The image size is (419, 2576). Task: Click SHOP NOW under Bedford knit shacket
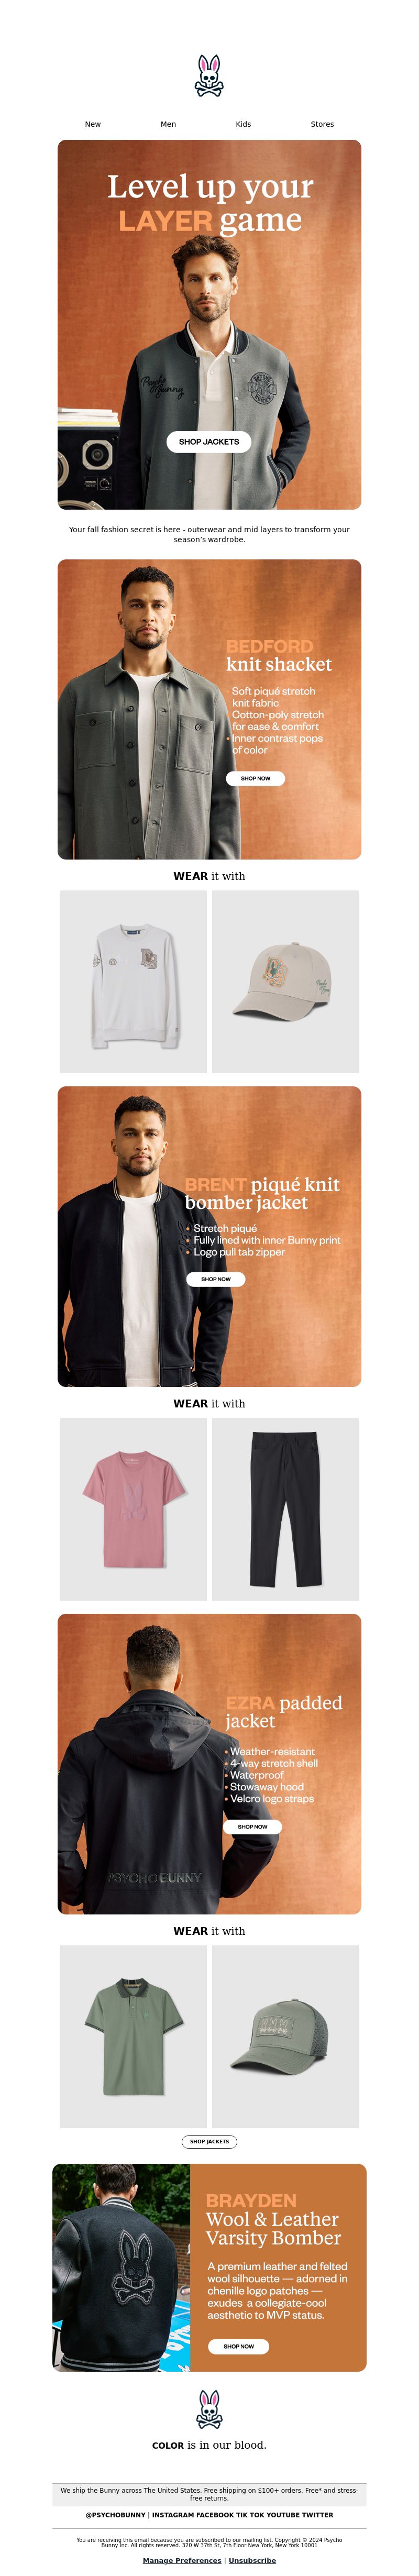tap(255, 778)
